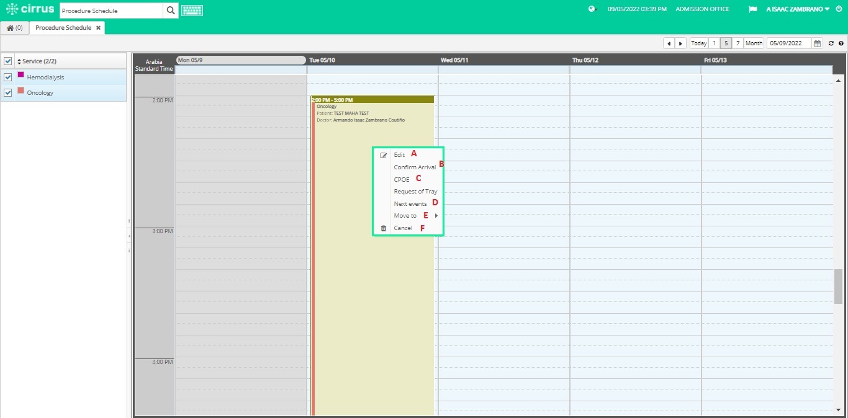Open the A ISAAC ZAMBRANO user dropdown
The image size is (848, 418).
798,9
